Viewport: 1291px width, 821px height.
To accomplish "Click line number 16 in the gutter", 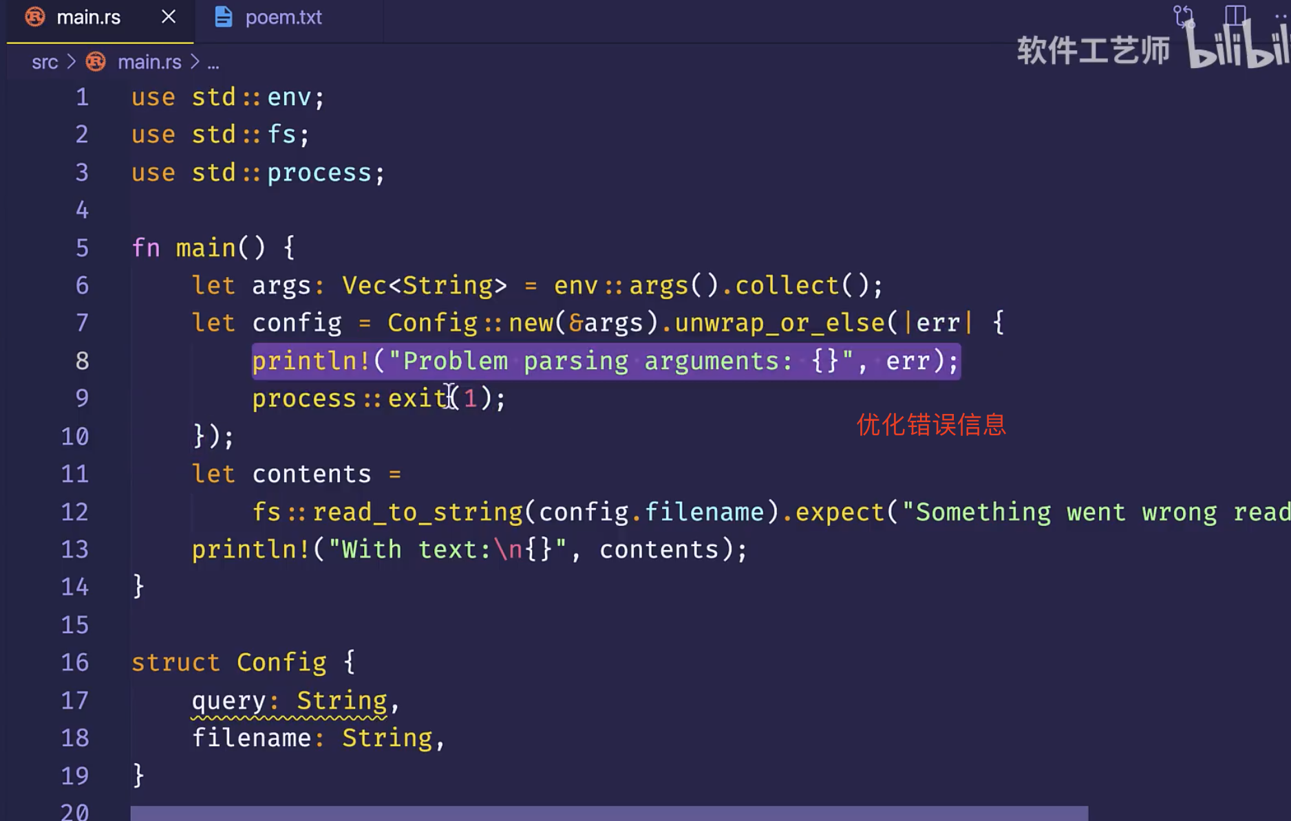I will click(75, 662).
